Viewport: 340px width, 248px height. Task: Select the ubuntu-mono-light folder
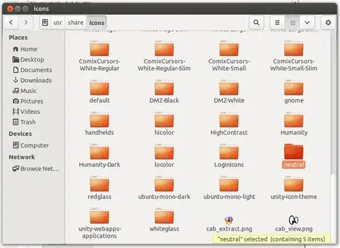(229, 188)
